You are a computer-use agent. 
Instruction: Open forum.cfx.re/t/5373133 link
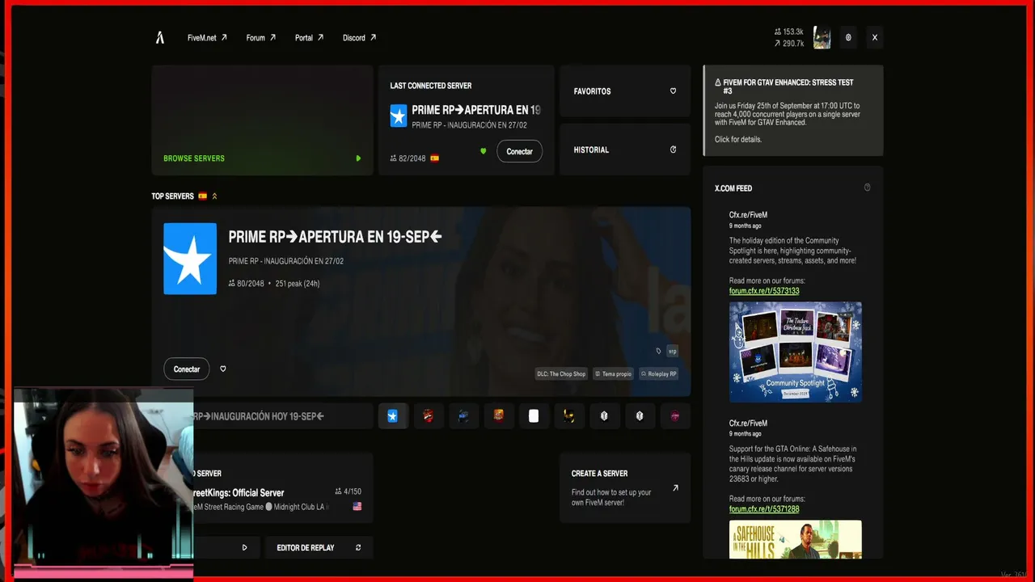pyautogui.click(x=764, y=291)
